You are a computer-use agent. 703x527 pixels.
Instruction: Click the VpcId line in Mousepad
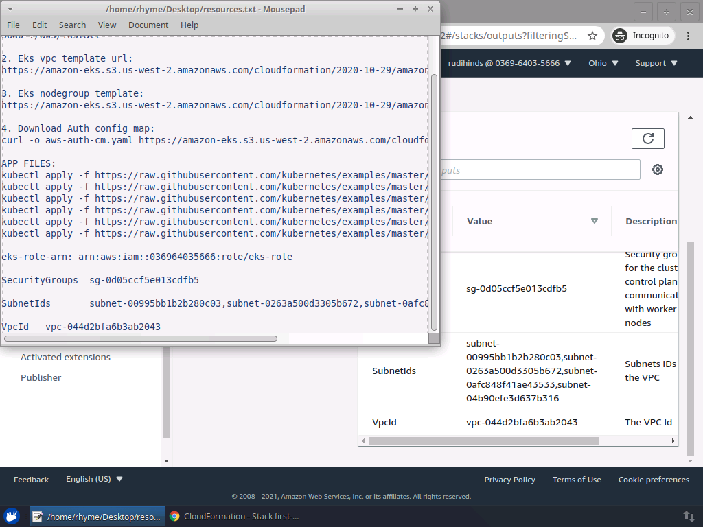click(x=81, y=327)
